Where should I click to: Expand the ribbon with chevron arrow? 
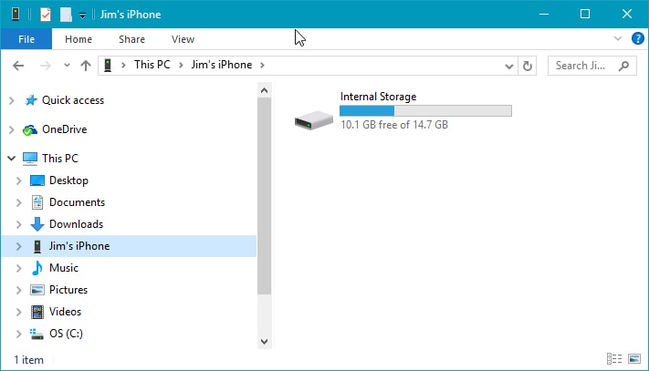coord(618,39)
